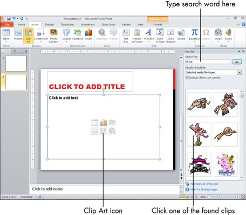Image resolution: width=246 pixels, height=215 pixels.
Task: Expand the Photo Album dropdown arrow
Action: click(x=58, y=42)
